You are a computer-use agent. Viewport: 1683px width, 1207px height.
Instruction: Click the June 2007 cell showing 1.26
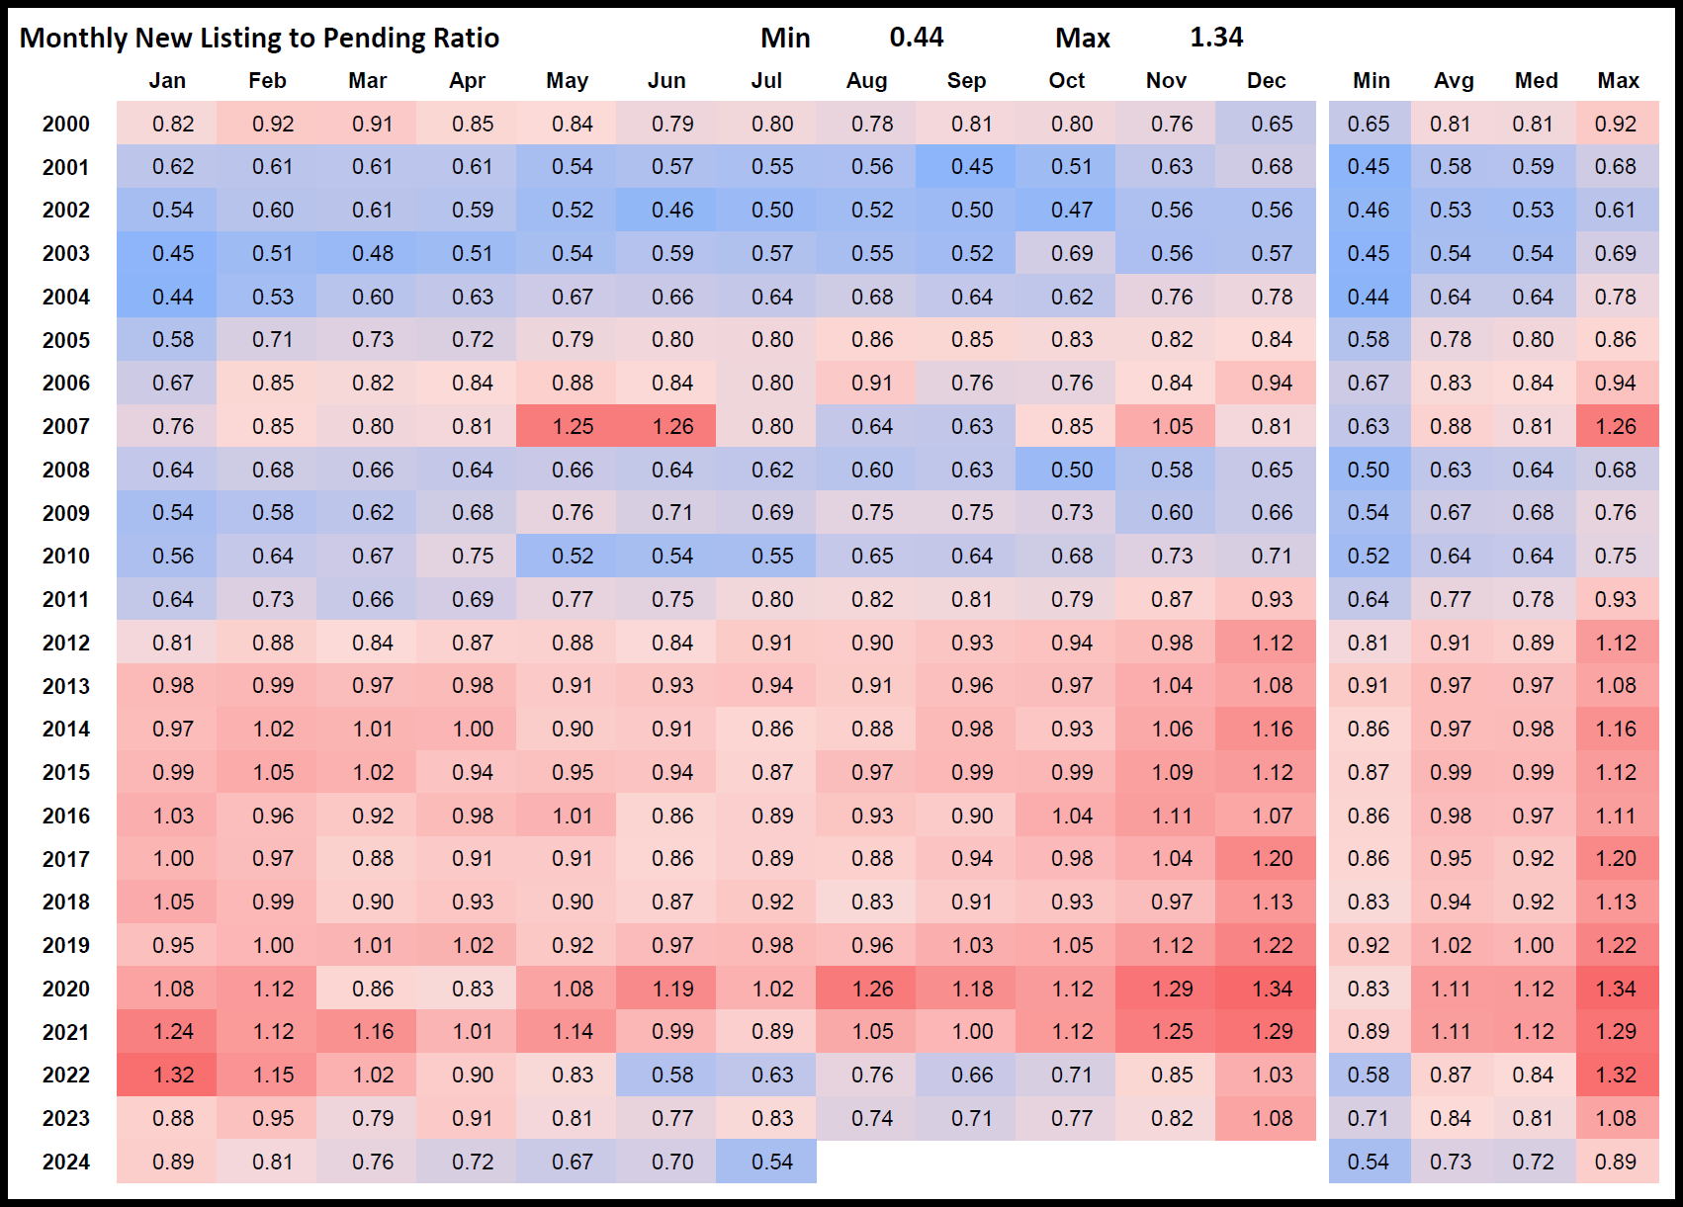coord(671,427)
